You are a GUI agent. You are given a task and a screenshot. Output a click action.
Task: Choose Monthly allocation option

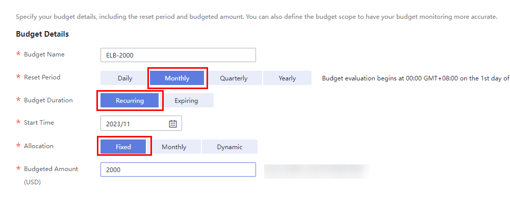click(x=174, y=147)
